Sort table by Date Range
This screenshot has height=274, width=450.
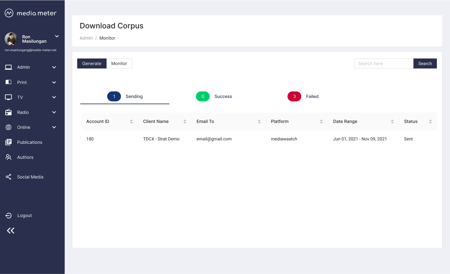pos(392,121)
